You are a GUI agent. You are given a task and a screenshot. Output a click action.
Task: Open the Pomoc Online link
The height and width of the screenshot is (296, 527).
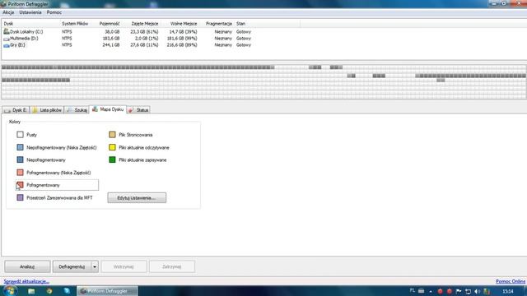[511, 281]
